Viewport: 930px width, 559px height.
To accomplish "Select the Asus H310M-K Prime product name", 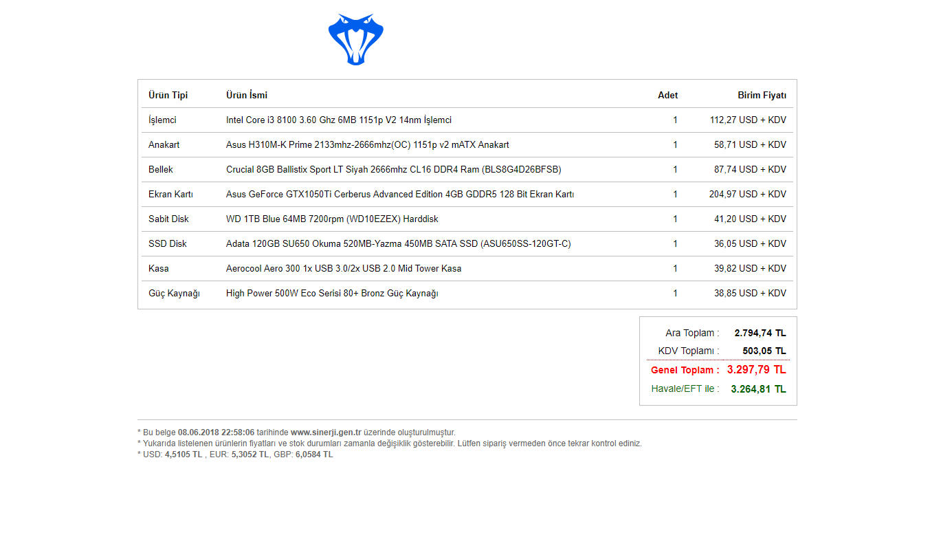I will 368,145.
